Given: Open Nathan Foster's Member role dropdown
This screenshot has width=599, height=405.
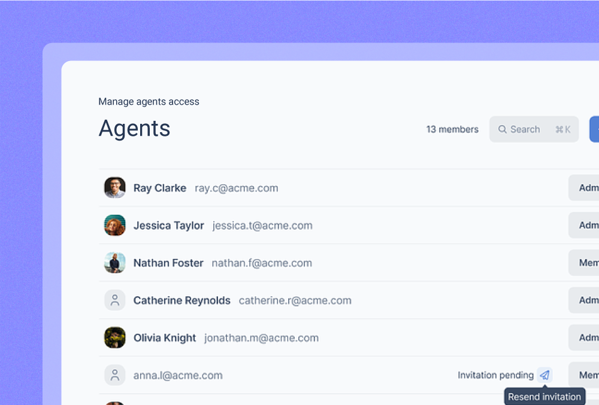Looking at the screenshot, I should (584, 263).
